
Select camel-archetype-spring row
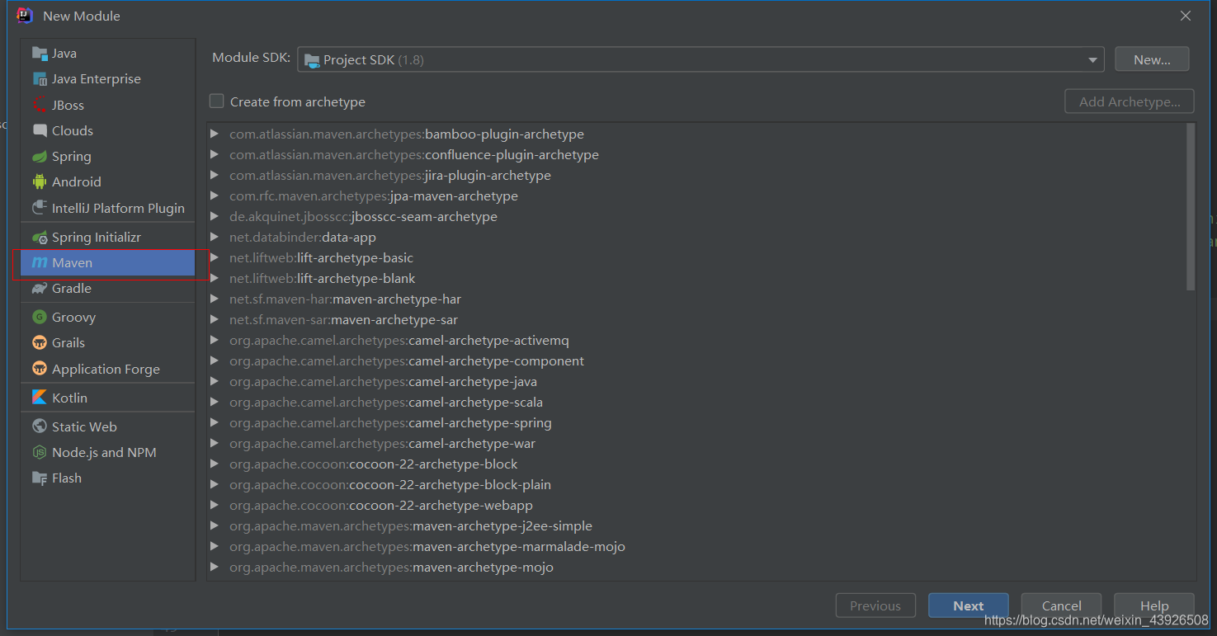pos(696,422)
